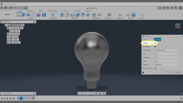Select the Fillet tool icon
Screen dimensions: 183x103
(67, 15)
